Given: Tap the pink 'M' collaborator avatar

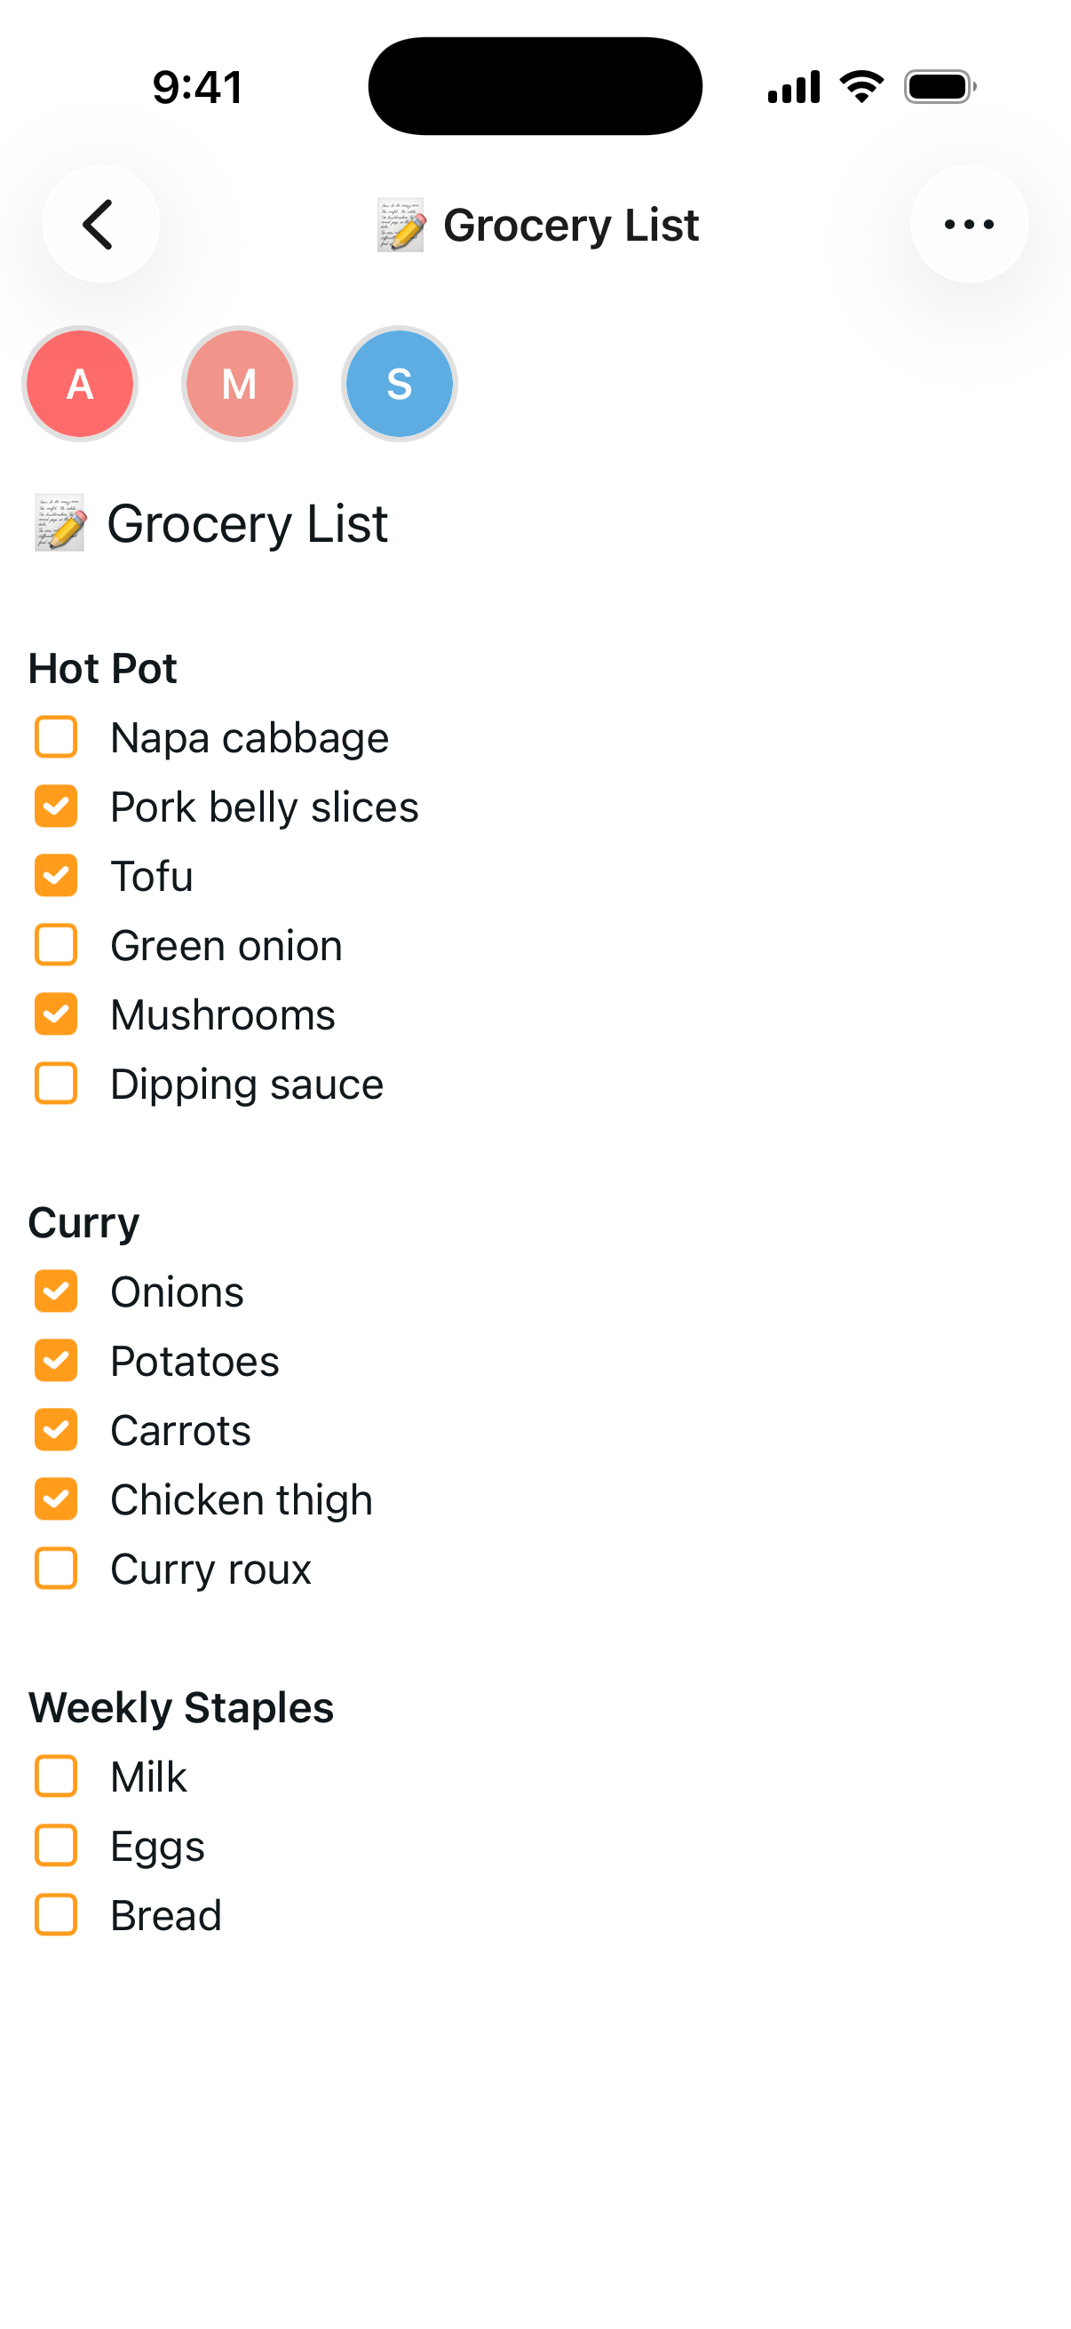Looking at the screenshot, I should (240, 385).
